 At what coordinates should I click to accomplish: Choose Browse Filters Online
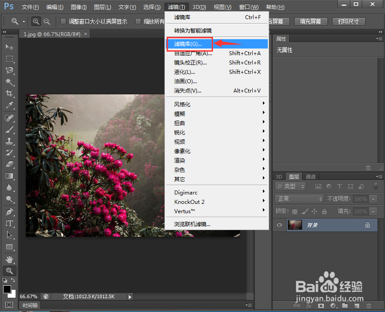217,224
